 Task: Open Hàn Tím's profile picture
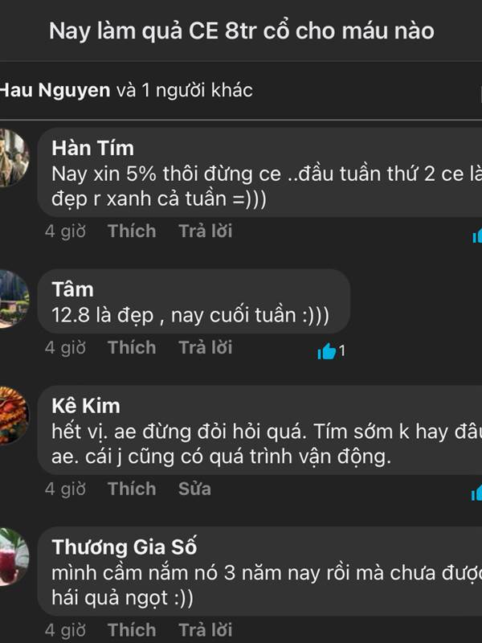click(x=14, y=158)
